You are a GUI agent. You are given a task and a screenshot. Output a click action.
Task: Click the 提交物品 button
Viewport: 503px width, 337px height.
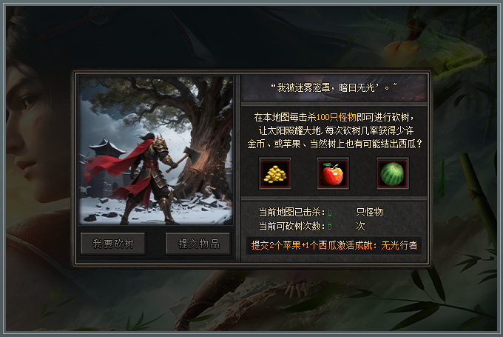click(x=198, y=244)
